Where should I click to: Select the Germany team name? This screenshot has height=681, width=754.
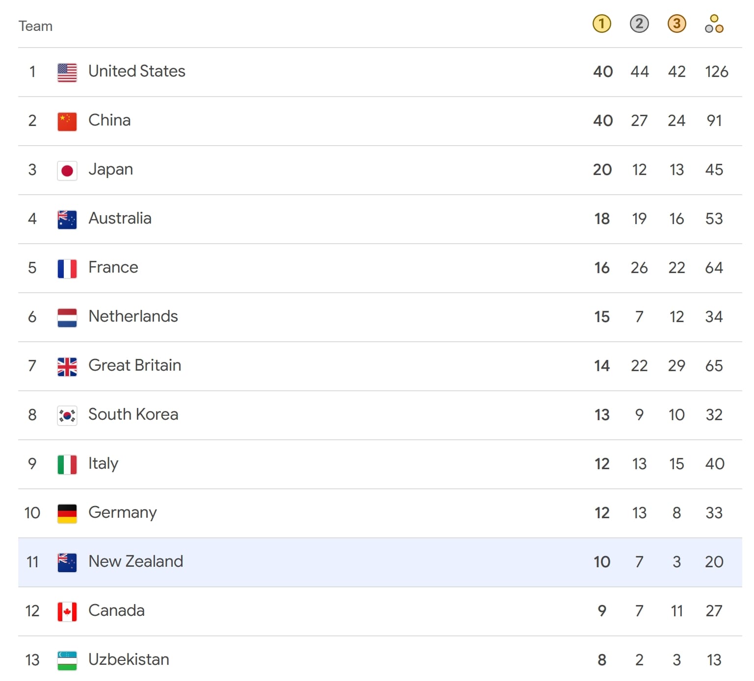point(123,513)
